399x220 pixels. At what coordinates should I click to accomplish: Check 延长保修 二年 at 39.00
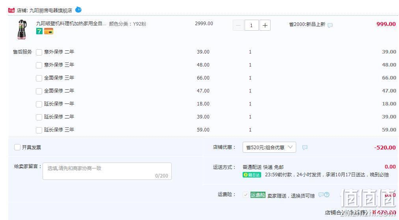pos(39,117)
